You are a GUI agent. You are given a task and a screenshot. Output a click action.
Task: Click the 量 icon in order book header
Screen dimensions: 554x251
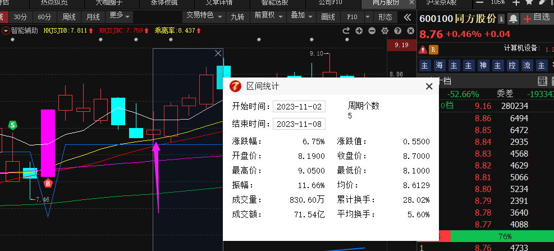542,81
